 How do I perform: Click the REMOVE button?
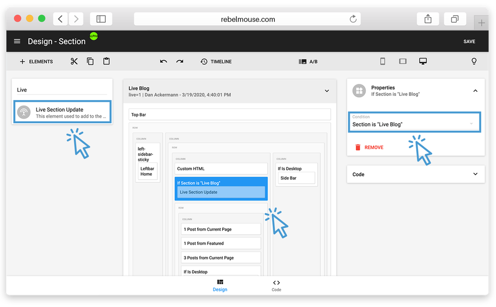click(x=369, y=147)
